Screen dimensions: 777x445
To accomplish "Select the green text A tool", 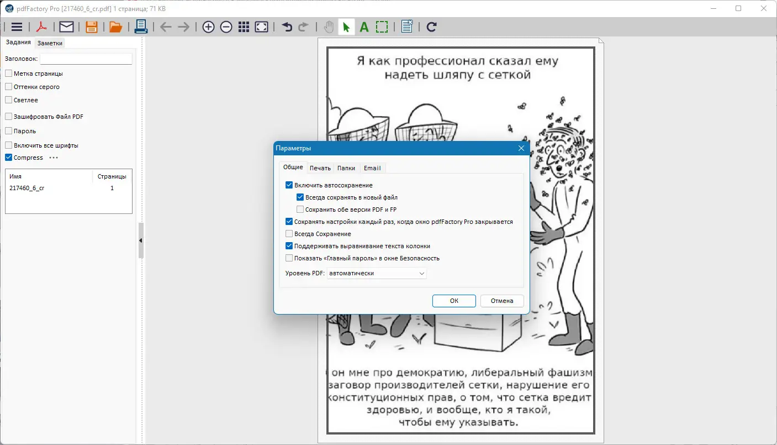I will point(364,27).
